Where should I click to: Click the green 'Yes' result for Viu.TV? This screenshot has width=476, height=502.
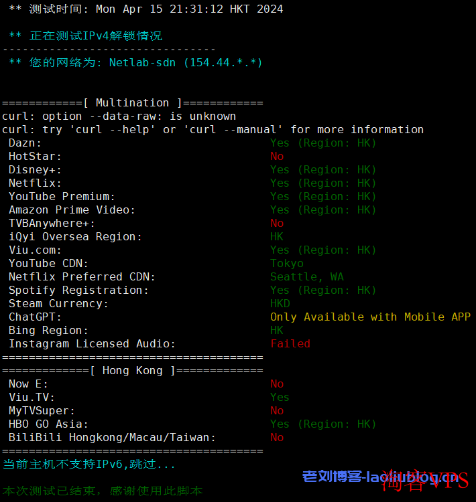tap(280, 398)
